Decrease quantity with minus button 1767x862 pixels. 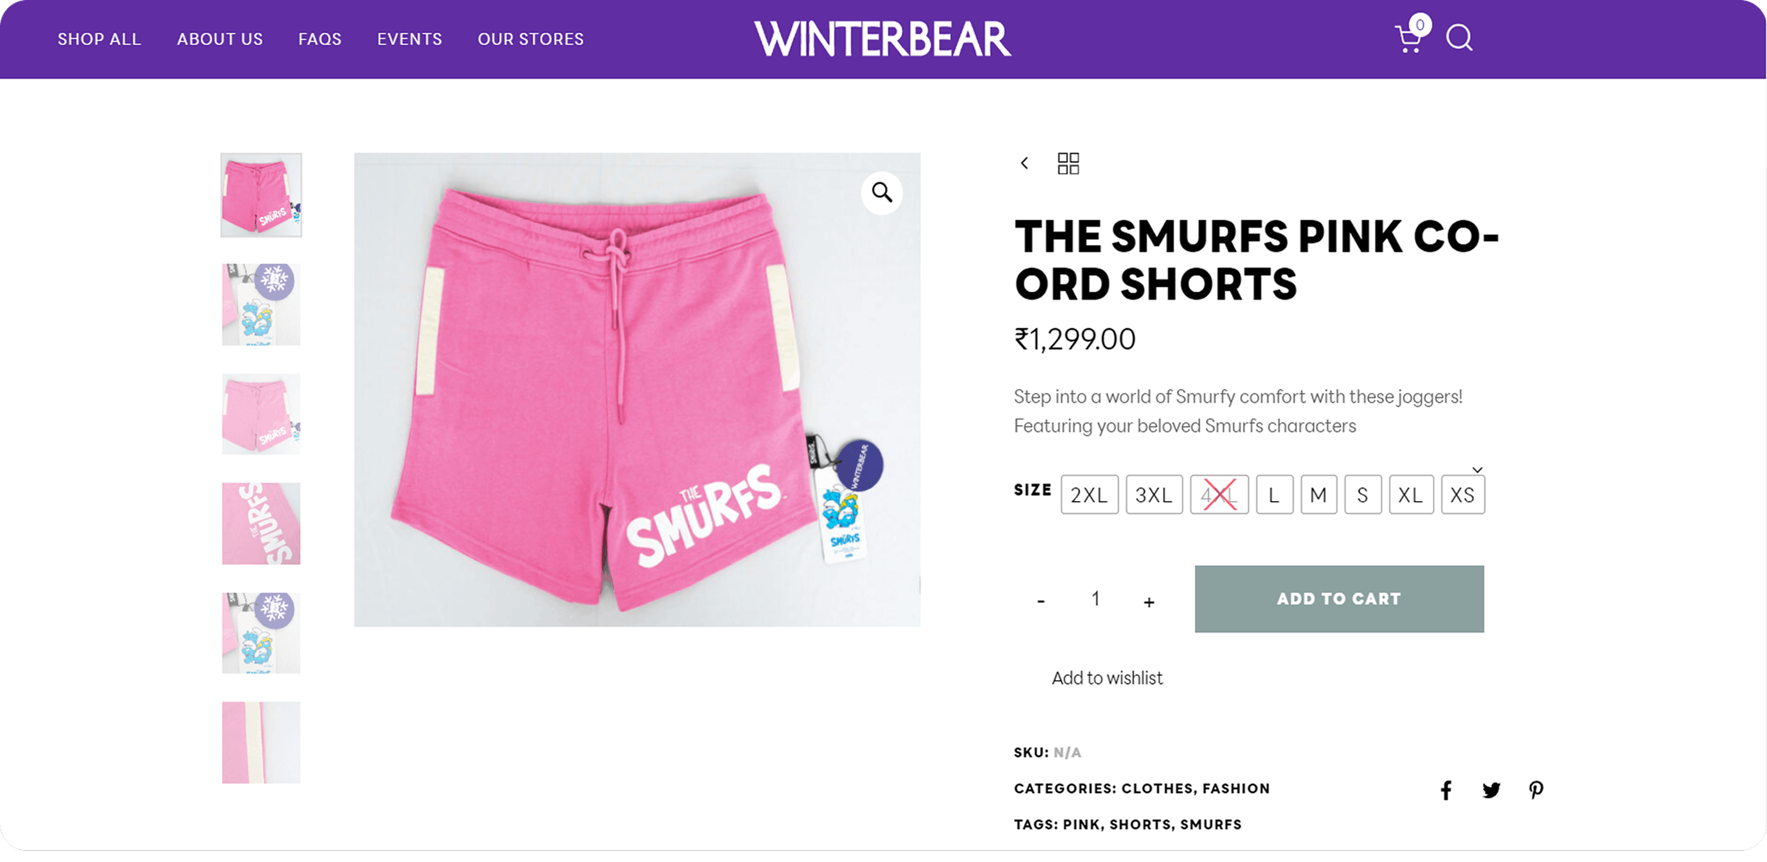1041,602
